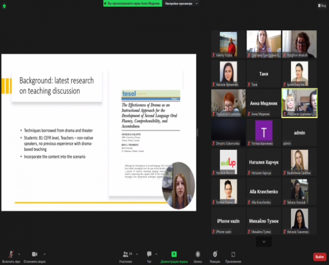Open the 'Настройки просмотра' view options dropdown

(x=181, y=3)
